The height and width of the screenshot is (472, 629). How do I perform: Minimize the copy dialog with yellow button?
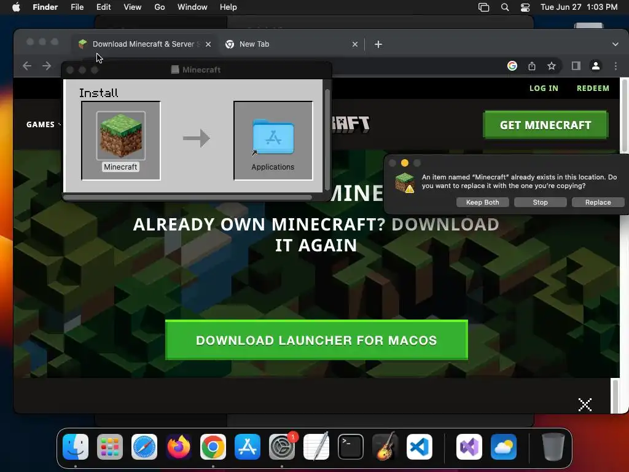tap(405, 163)
